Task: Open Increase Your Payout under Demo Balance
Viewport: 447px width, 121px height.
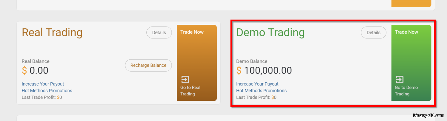Action: tap(257, 84)
